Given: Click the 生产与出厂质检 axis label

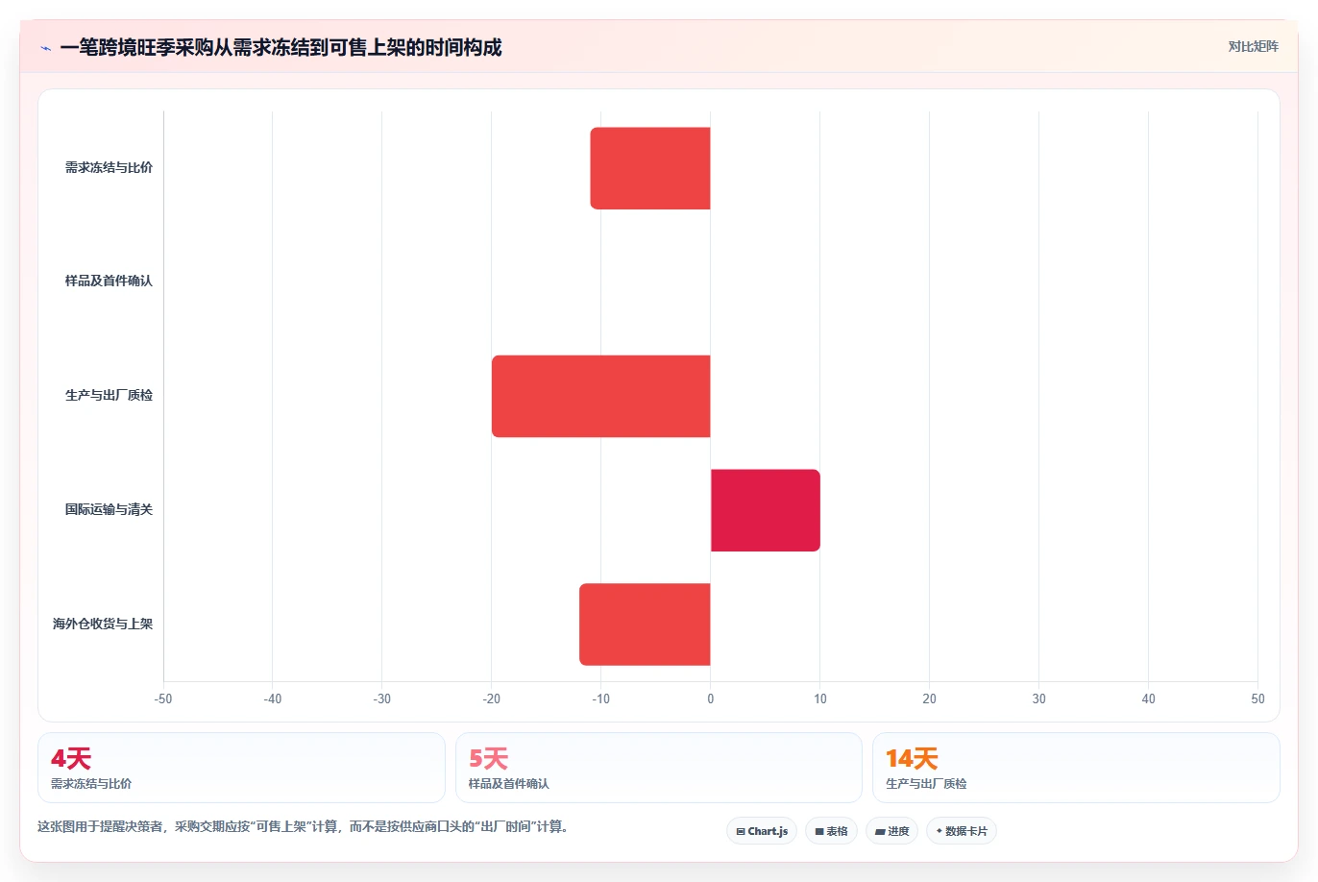Looking at the screenshot, I should tap(109, 395).
